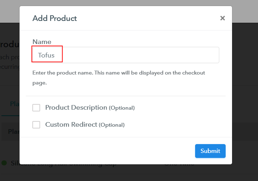258x181 pixels.
Task: Click the dark overlay right of the dialog
Action: click(245, 89)
